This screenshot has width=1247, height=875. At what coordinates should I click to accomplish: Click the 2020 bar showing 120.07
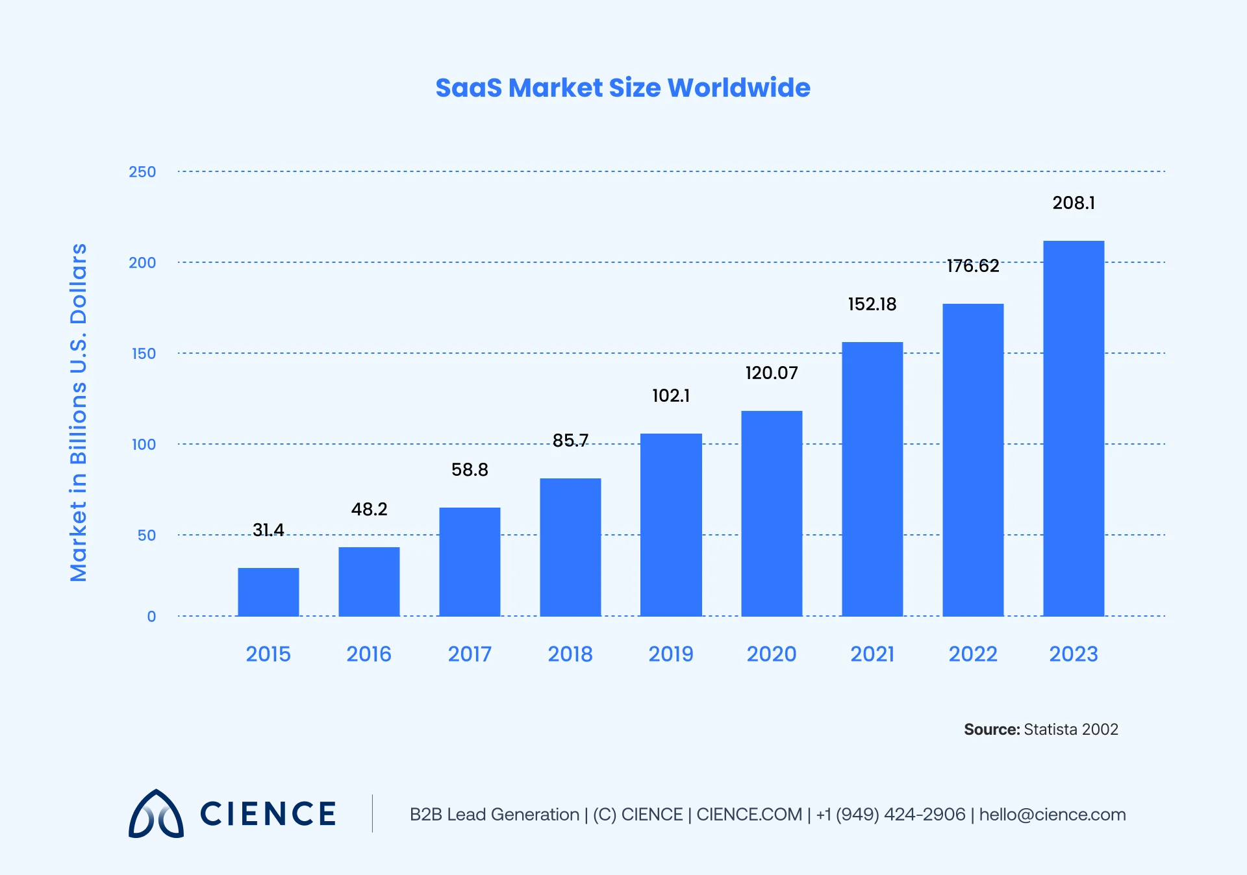pos(772,513)
